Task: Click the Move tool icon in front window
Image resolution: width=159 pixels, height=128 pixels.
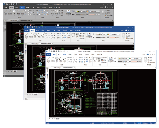Action: click(x=80, y=58)
